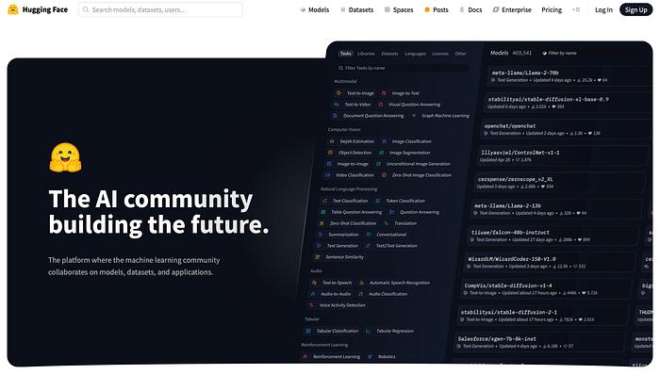Click the Text Generation task tag
660x391 pixels.
(x=338, y=246)
